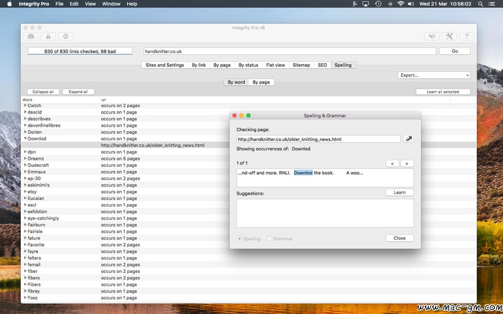Open the Window menu

pos(111,4)
